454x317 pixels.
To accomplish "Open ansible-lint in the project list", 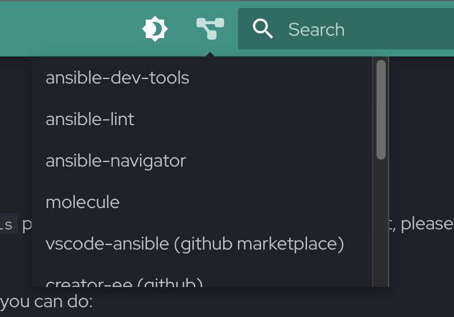I will pyautogui.click(x=90, y=119).
